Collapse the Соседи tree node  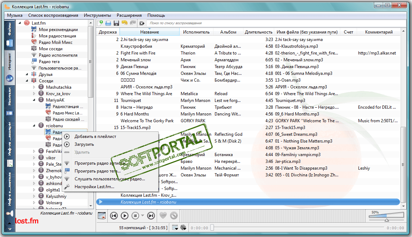tap(27, 81)
